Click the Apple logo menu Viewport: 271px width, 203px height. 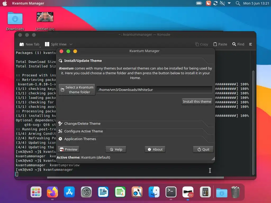point(5,3)
